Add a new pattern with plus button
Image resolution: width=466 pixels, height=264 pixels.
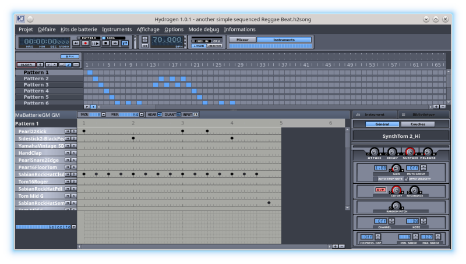coord(40,65)
